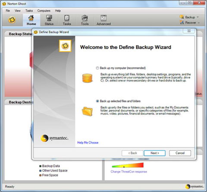Open the File menu
Screen dimensions: 207x192
[x=8, y=11]
